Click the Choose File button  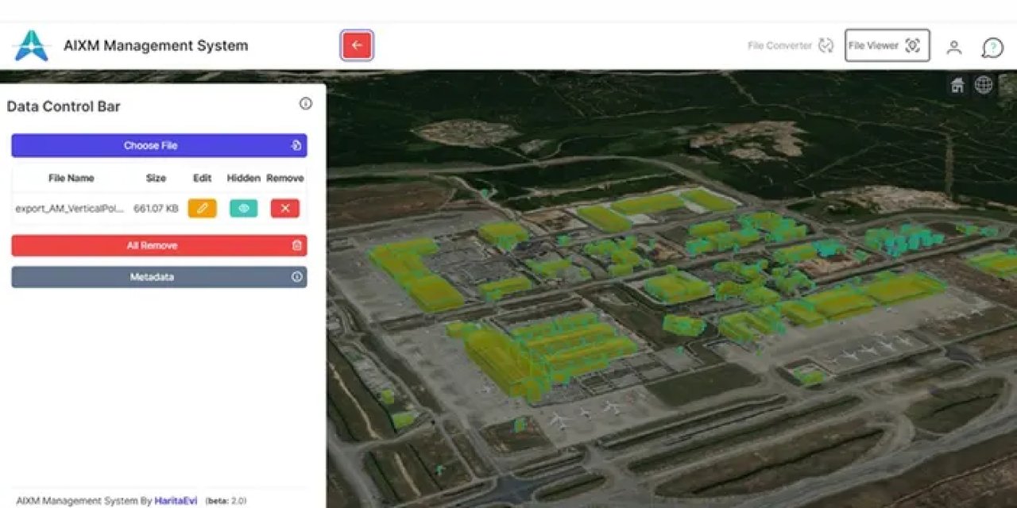point(159,146)
